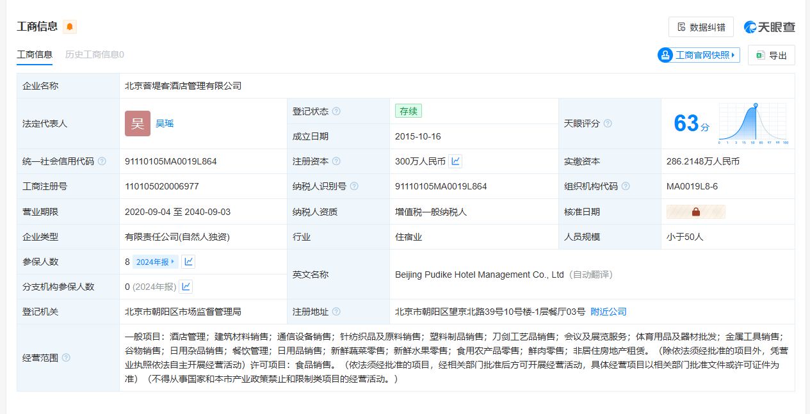The width and height of the screenshot is (810, 414).
Task: Expand the 2024年报 annual report tag
Action: (x=156, y=262)
